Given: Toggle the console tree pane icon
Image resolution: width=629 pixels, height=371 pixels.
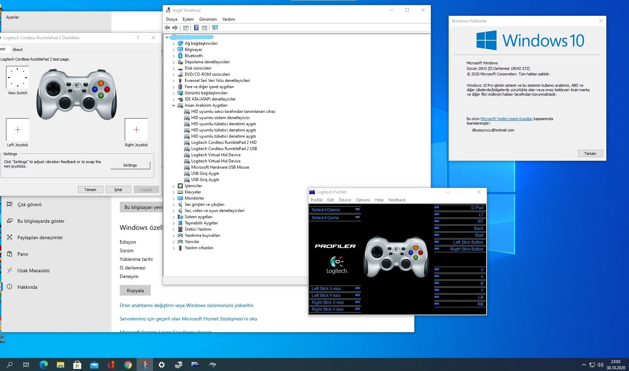Looking at the screenshot, I should [186, 28].
